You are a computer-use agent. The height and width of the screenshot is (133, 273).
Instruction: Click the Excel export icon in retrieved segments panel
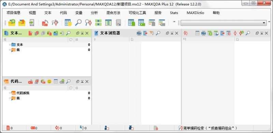tap(210, 33)
